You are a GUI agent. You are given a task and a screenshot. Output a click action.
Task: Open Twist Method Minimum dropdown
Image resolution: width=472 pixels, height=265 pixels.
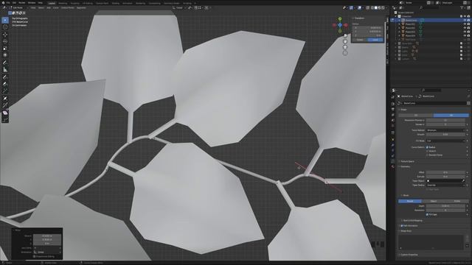tap(445, 130)
